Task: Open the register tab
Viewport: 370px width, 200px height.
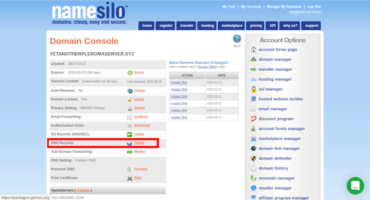Action: pos(166,26)
